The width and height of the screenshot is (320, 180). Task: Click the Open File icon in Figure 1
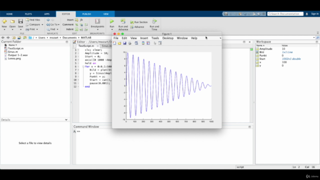pos(119,43)
